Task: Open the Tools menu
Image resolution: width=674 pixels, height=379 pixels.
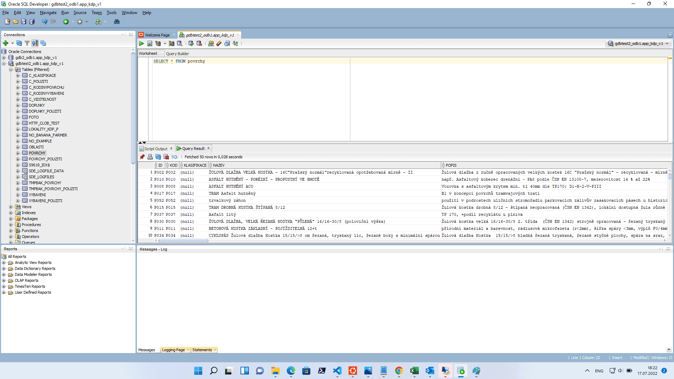Action: tap(111, 13)
